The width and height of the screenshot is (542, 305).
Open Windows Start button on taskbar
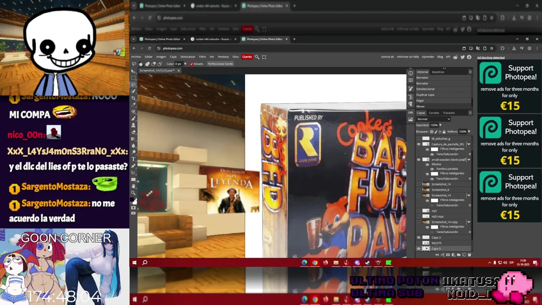(134, 263)
